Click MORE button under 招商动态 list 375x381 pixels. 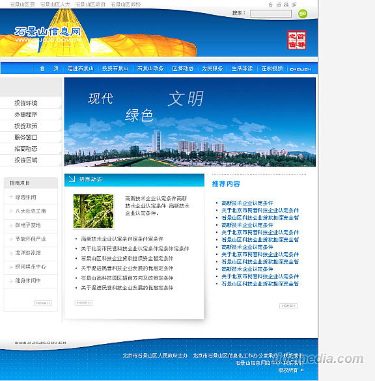(x=84, y=303)
